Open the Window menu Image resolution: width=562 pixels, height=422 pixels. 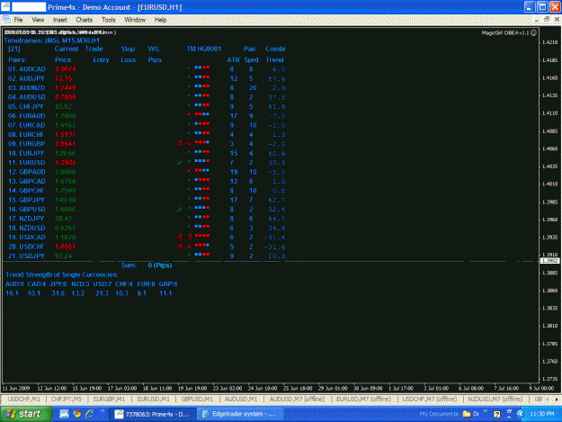[x=135, y=20]
